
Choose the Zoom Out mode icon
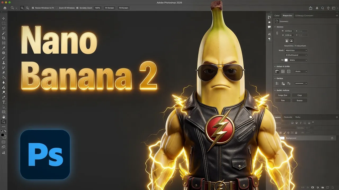pos(27,8)
